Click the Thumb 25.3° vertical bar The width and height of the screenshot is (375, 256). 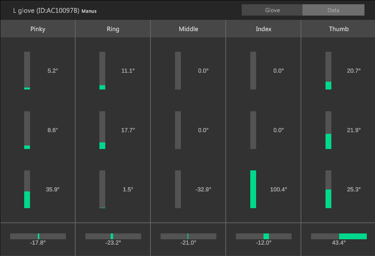tap(328, 189)
